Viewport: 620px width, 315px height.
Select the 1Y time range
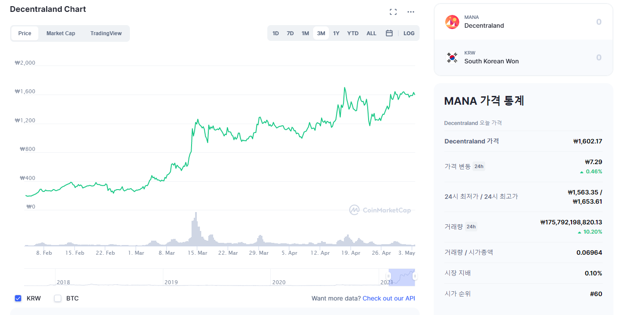(x=336, y=33)
